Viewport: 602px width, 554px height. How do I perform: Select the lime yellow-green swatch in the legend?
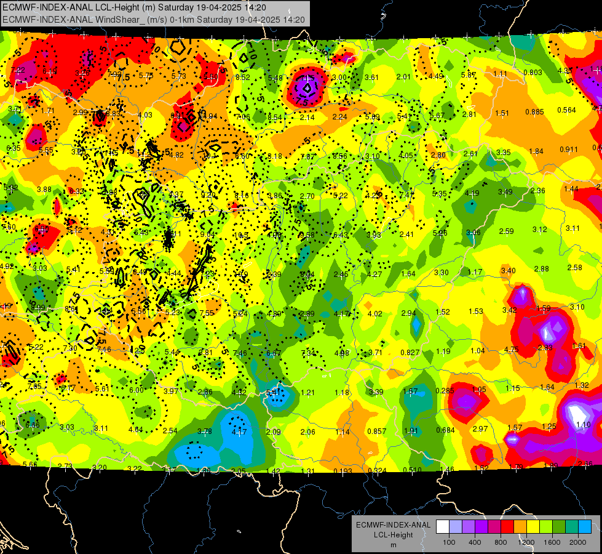coord(546,527)
